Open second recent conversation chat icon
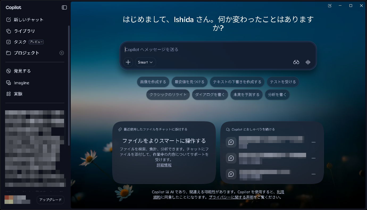 click(231, 158)
